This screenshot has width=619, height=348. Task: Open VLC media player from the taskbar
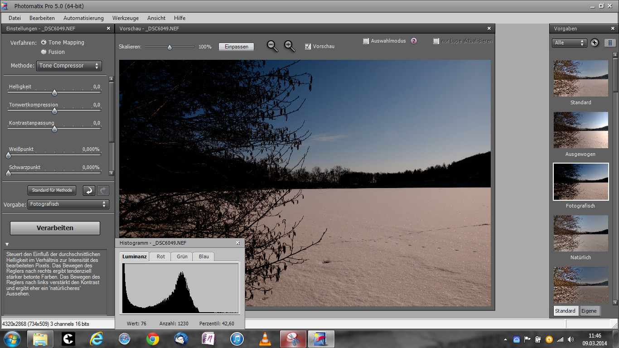tap(265, 339)
